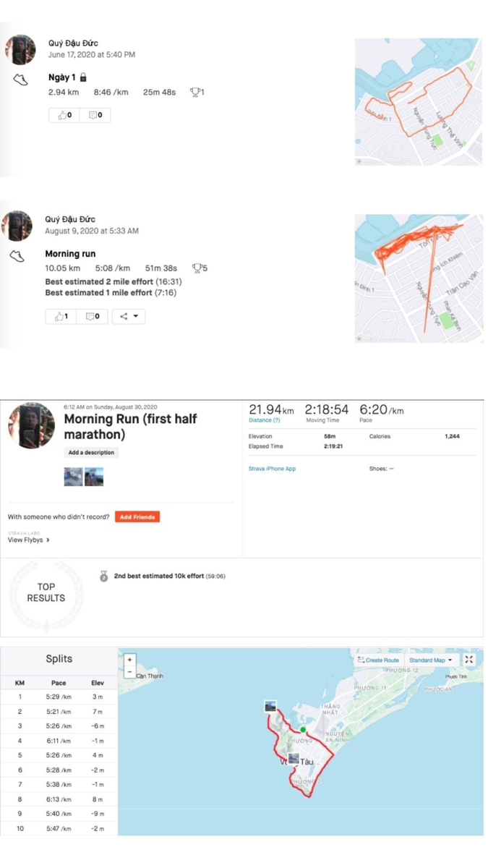Zoom in on the half marathon map

pos(129,660)
